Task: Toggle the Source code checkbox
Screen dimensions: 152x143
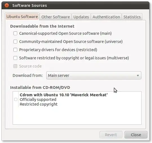Action: (15, 66)
